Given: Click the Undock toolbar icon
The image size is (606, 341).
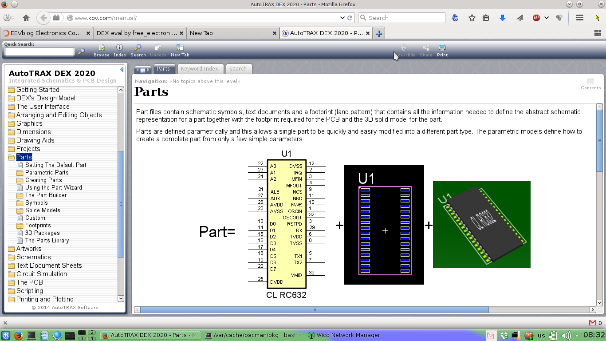Looking at the screenshot, I should click(158, 51).
